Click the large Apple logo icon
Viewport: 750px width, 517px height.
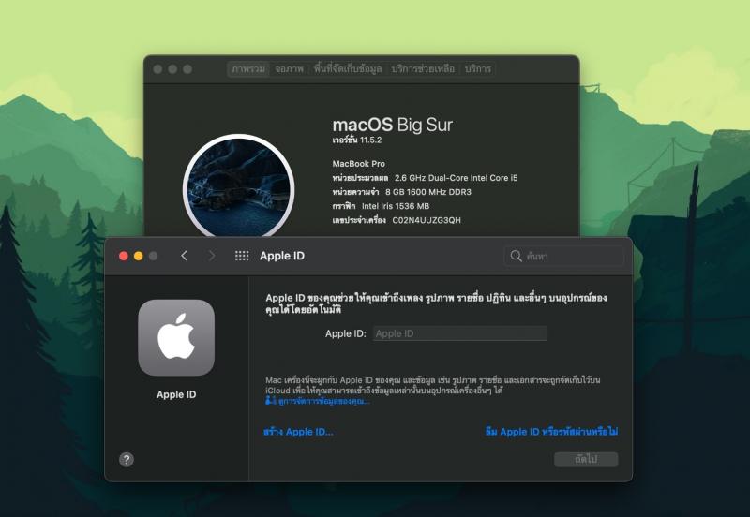coord(176,337)
